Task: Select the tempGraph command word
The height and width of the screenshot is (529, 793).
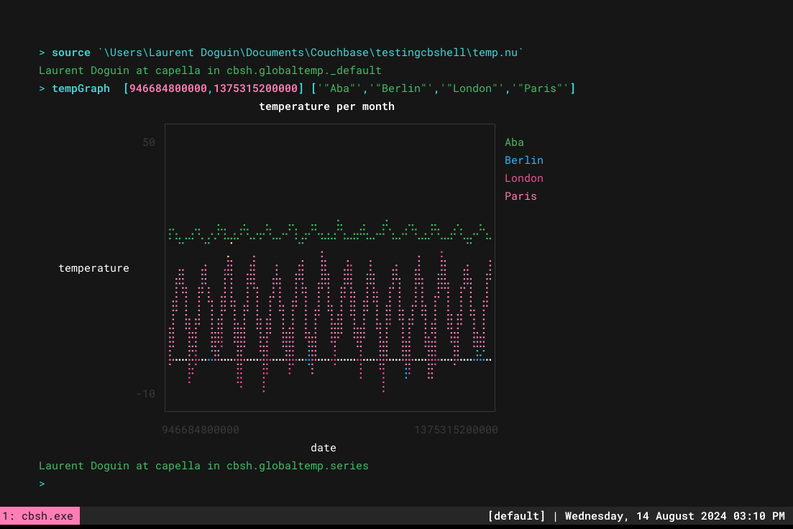Action: coord(81,88)
